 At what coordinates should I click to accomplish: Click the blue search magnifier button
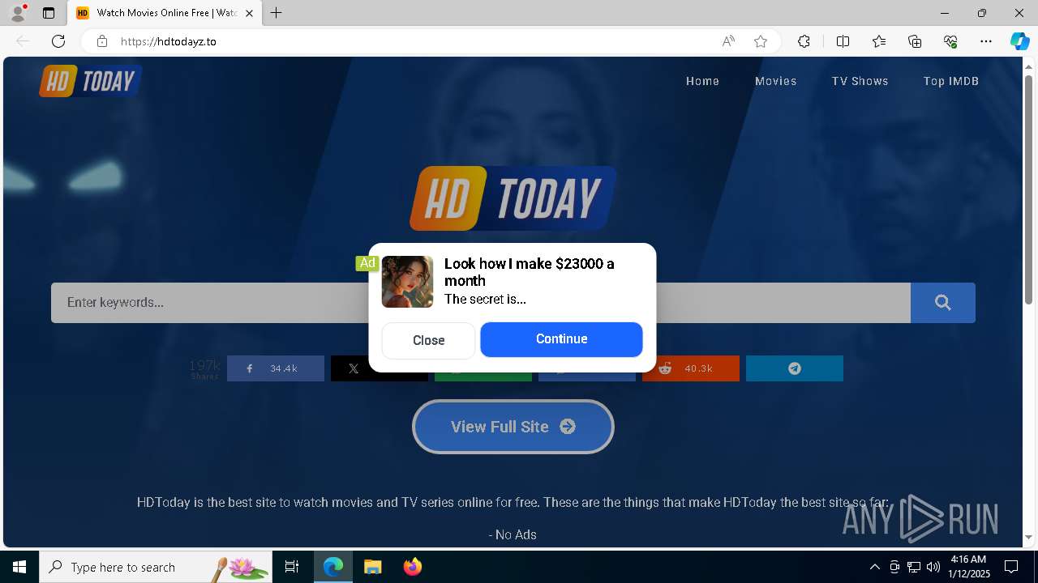pos(942,303)
